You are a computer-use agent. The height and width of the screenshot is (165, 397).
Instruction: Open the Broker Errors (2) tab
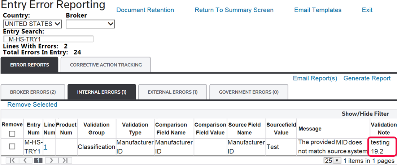(33, 92)
